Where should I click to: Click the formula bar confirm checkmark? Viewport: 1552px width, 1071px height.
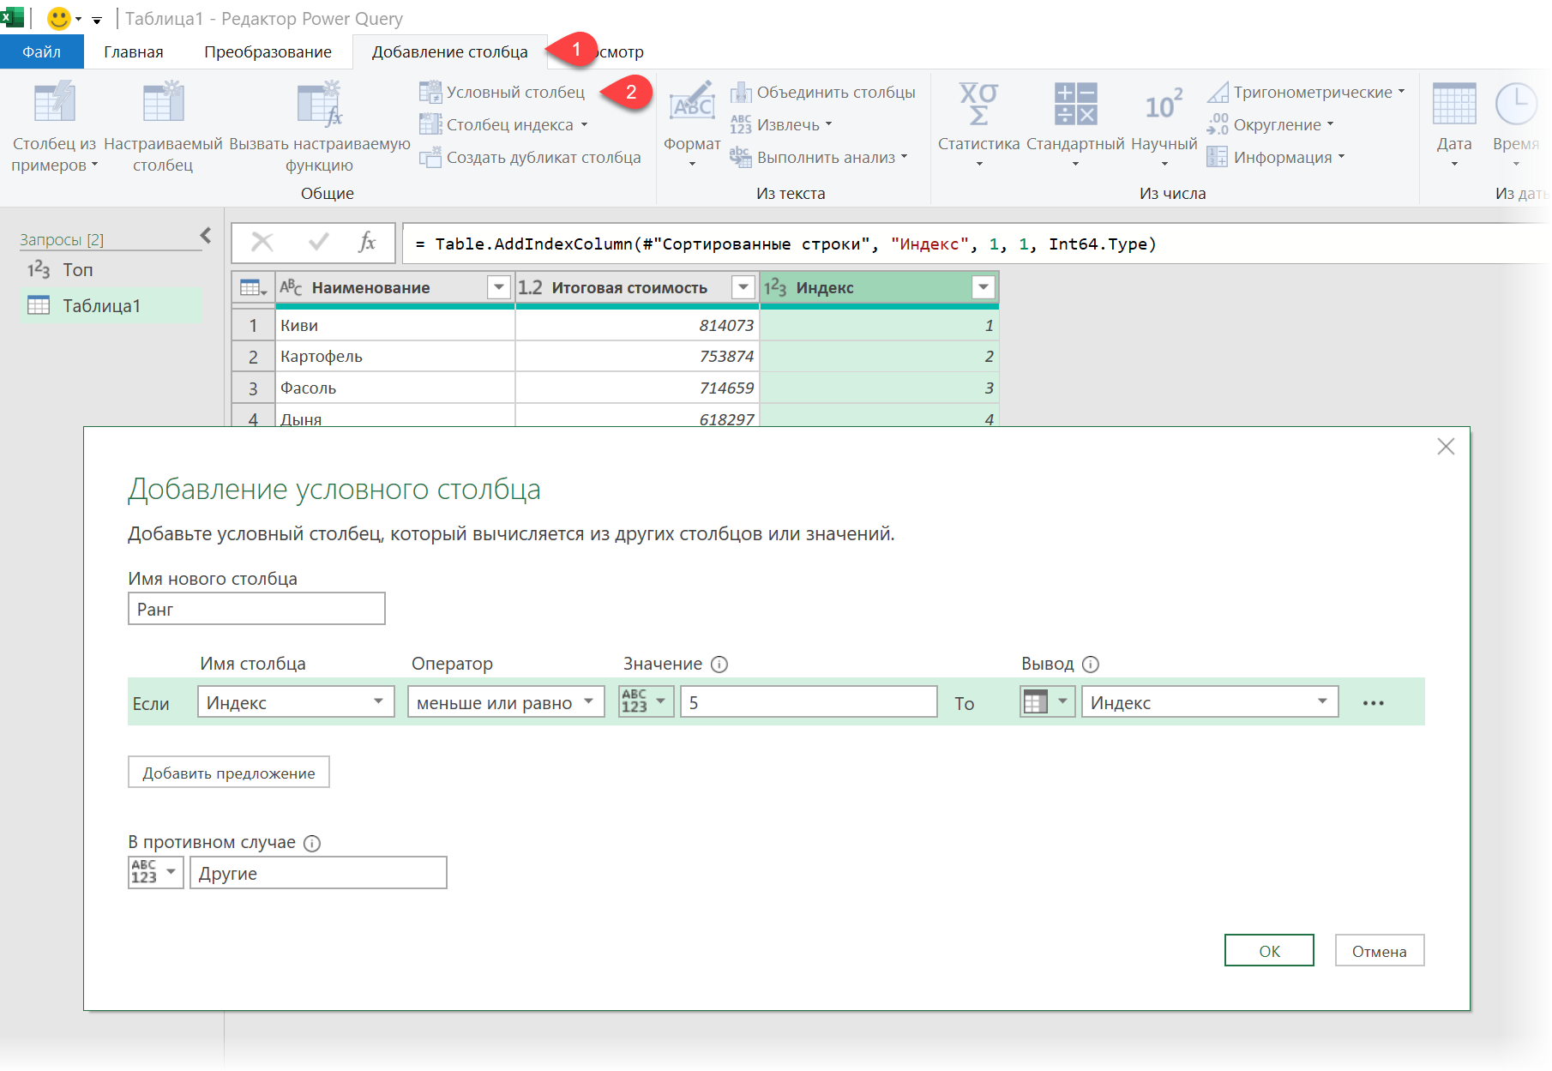[318, 243]
